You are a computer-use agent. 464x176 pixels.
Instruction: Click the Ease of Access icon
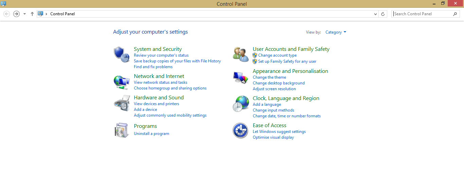[x=240, y=131]
